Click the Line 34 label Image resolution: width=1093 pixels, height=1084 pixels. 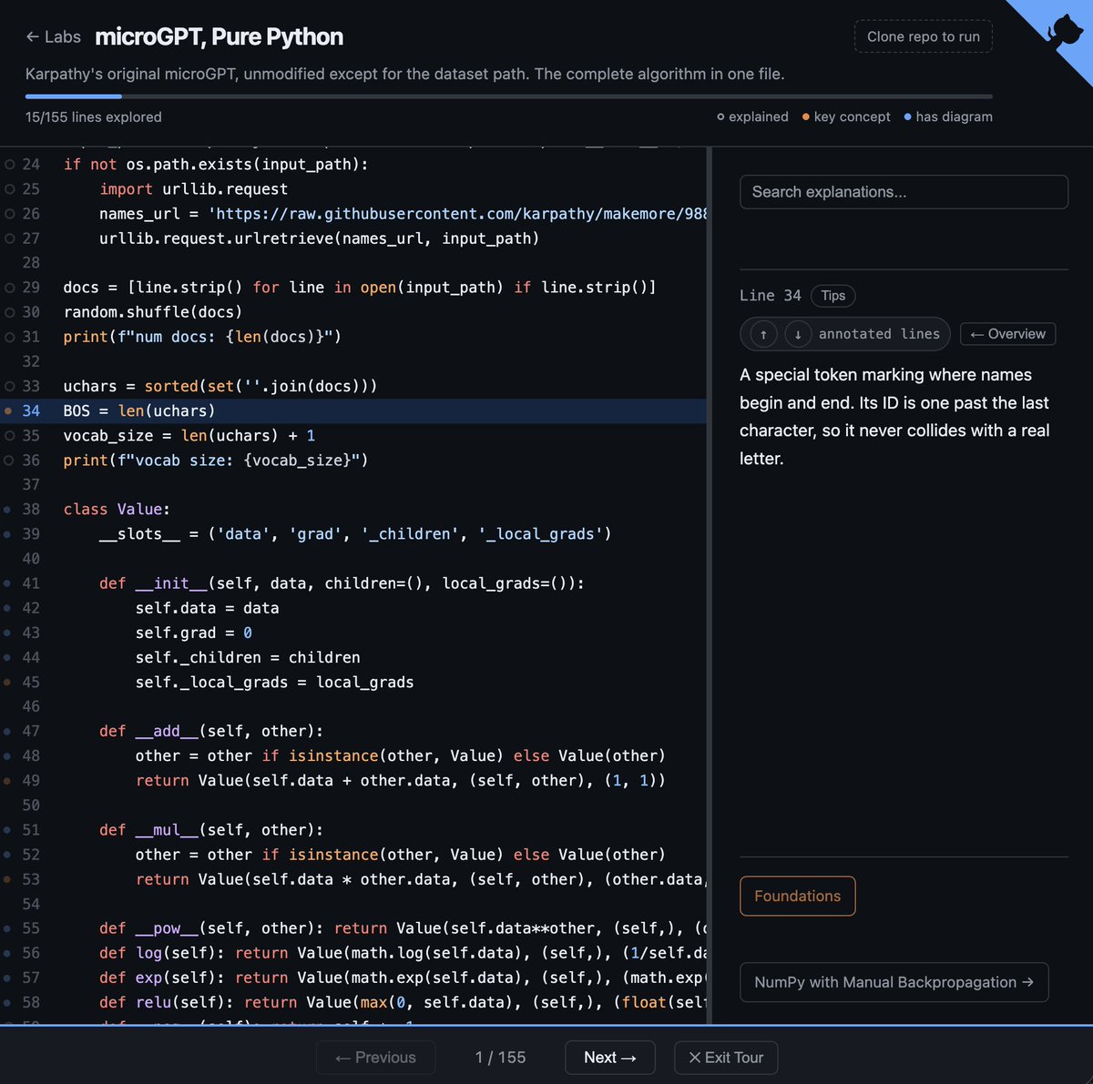[x=771, y=295]
